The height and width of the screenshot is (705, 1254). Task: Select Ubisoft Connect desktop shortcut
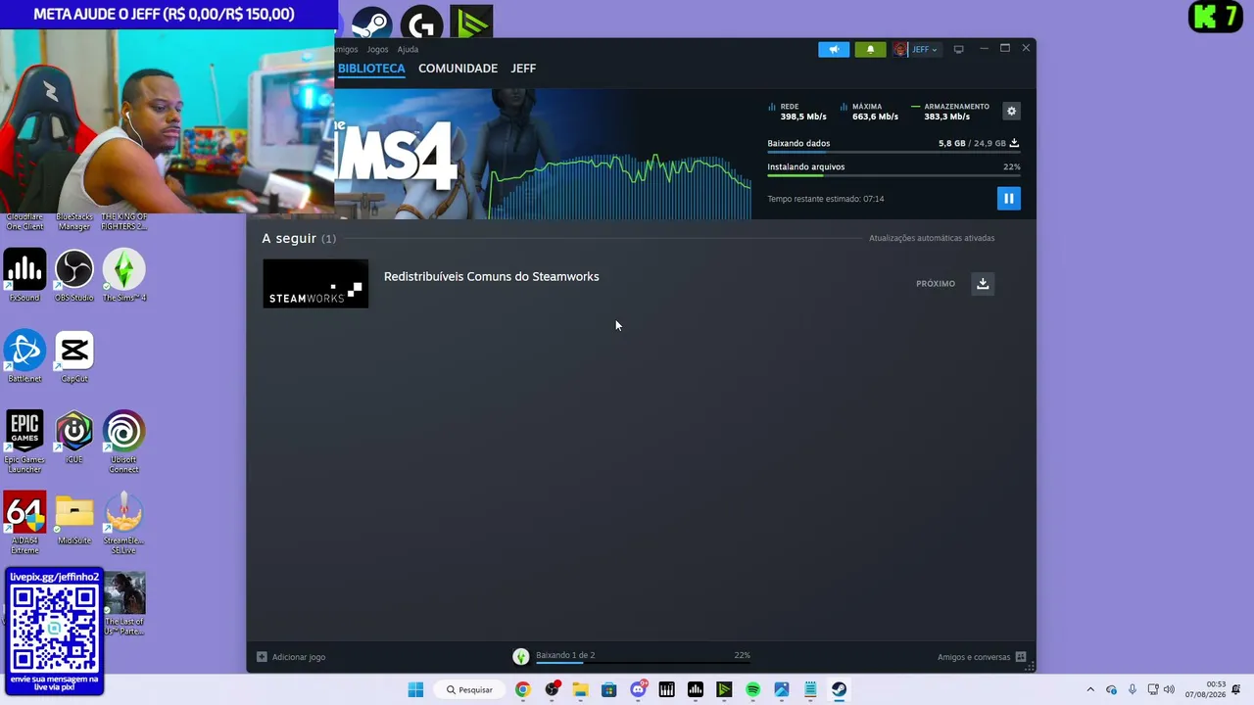123,442
